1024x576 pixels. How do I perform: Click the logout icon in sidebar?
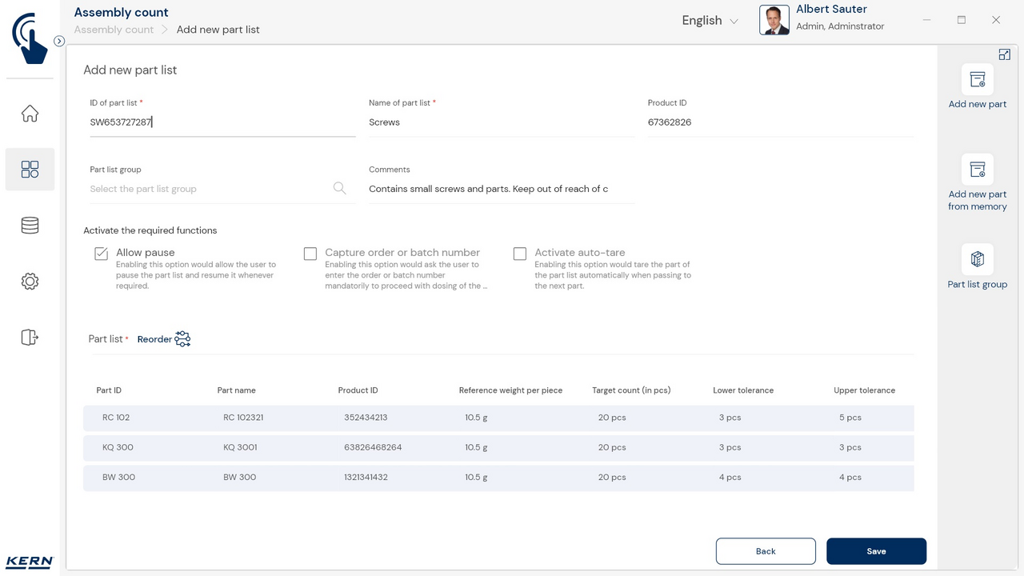(30, 337)
